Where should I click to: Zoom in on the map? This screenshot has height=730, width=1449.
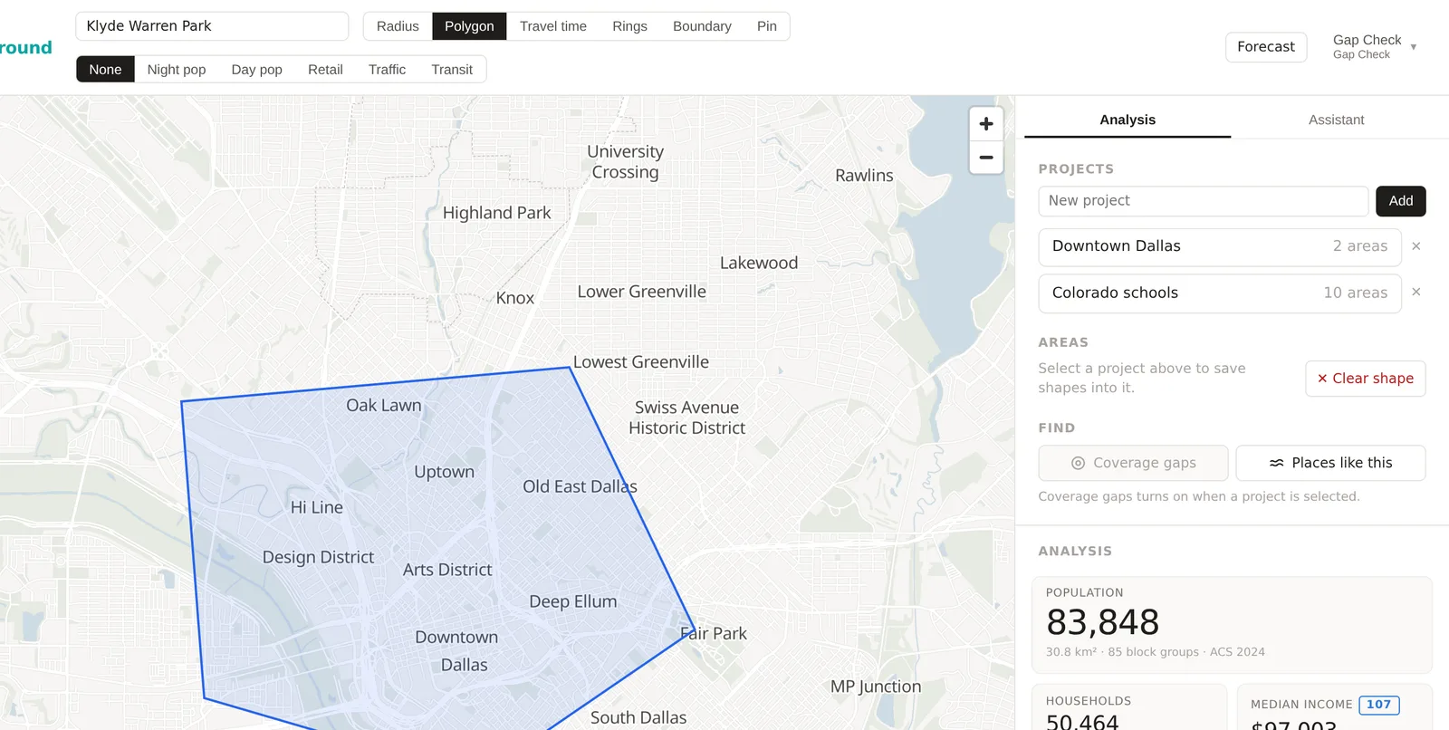pos(986,124)
